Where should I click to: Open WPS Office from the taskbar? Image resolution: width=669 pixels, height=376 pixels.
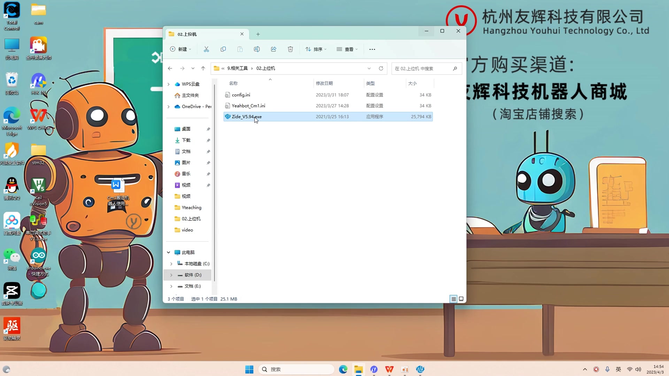(389, 369)
